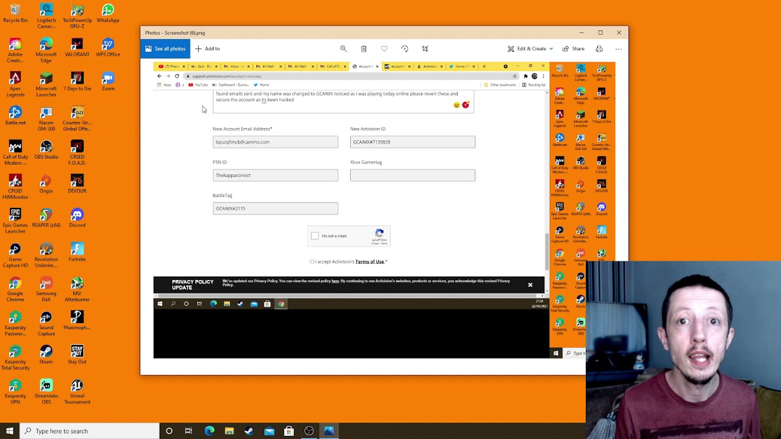The height and width of the screenshot is (439, 781).
Task: Select the Nacon GM-300 desktop icon
Action: [x=46, y=119]
